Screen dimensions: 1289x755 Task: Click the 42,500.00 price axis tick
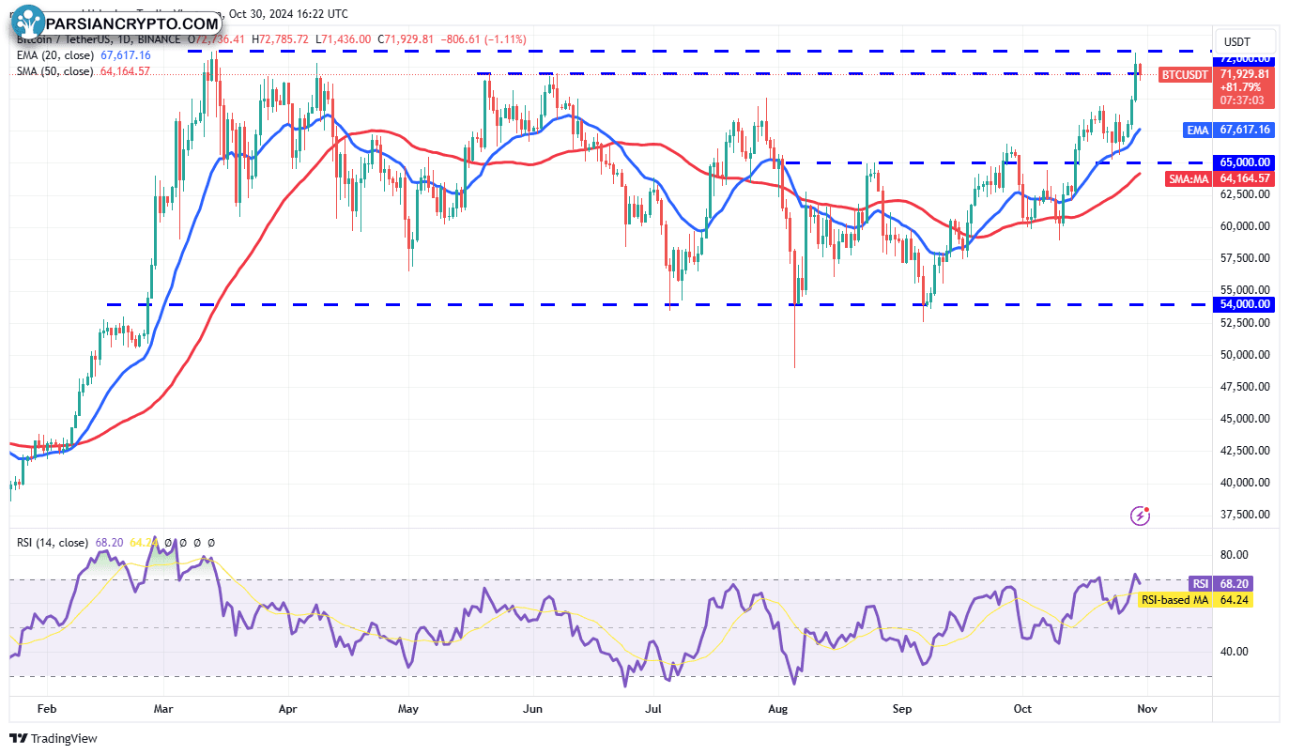[1245, 451]
